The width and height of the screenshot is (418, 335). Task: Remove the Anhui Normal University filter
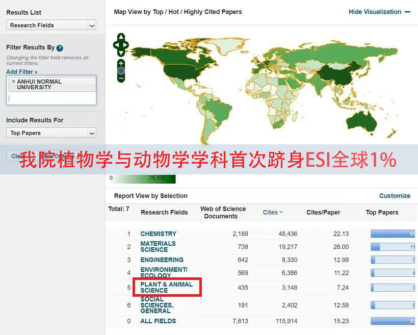pos(13,82)
